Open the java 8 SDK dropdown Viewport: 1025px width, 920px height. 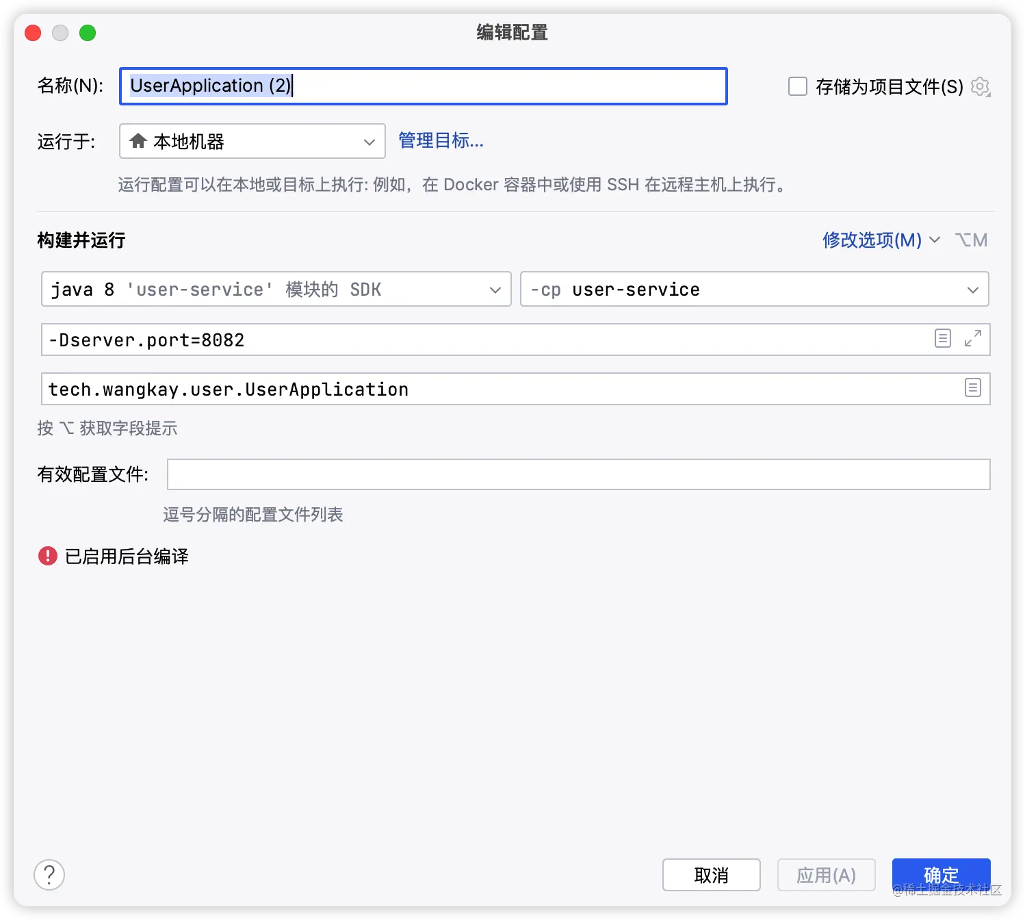pyautogui.click(x=276, y=289)
